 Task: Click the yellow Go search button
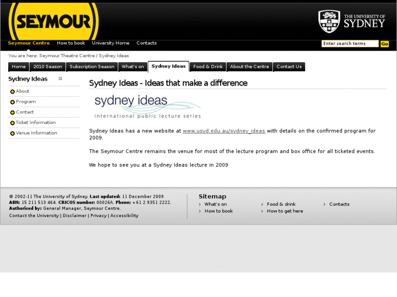(384, 44)
